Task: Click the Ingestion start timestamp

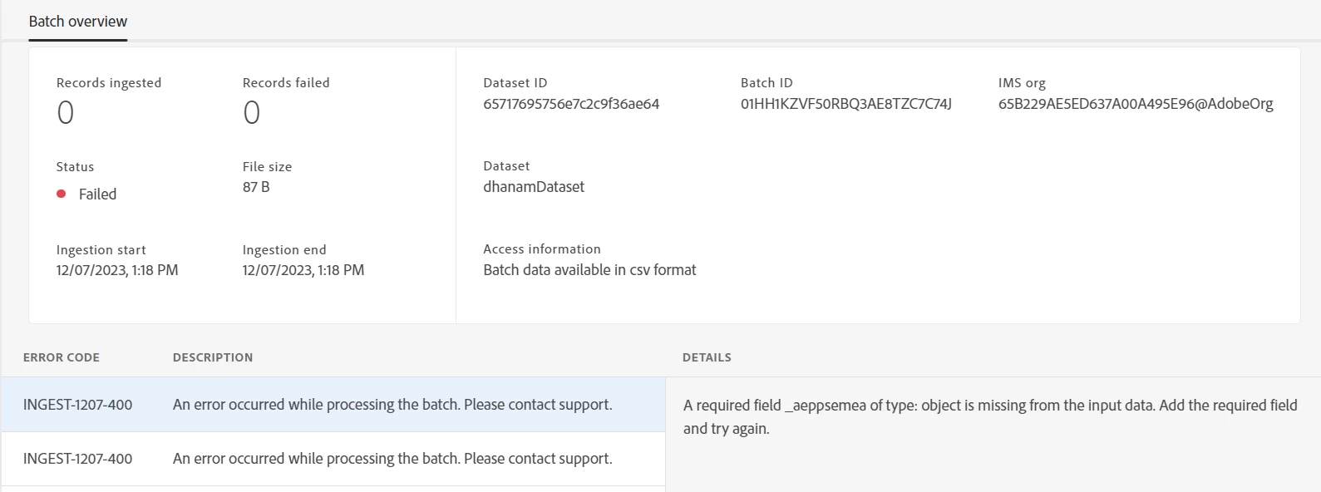Action: pyautogui.click(x=117, y=270)
